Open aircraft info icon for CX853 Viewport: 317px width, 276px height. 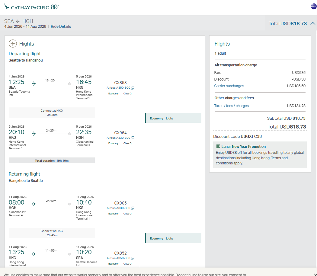pos(133,88)
